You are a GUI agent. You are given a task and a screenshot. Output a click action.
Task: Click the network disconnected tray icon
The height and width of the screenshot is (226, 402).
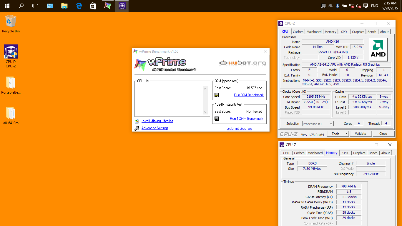pos(351,6)
